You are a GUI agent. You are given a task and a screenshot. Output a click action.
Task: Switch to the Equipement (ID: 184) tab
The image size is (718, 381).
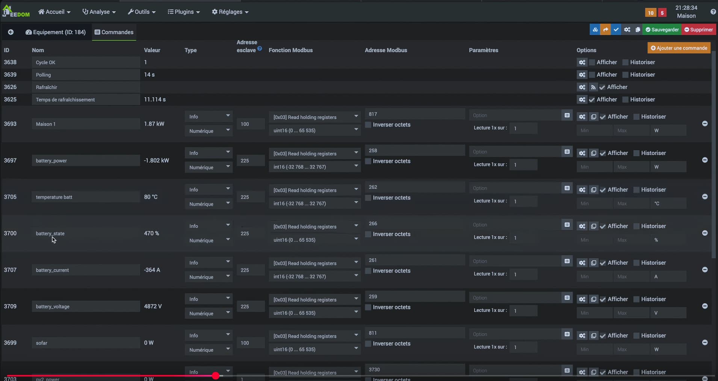pos(56,32)
